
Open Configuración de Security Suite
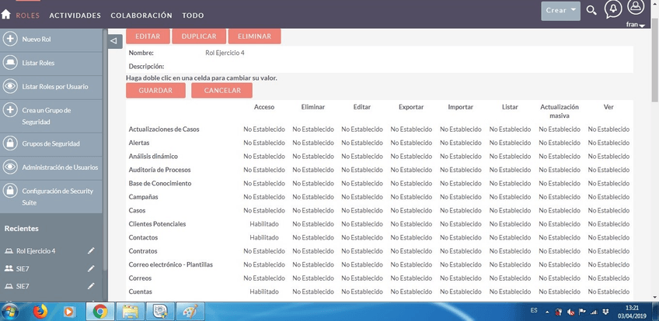[x=57, y=196]
